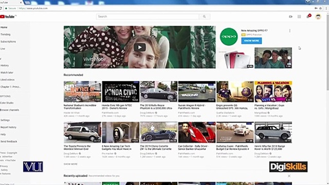Open the Watch later playlist
The width and height of the screenshot is (329, 185).
[x=7, y=73]
